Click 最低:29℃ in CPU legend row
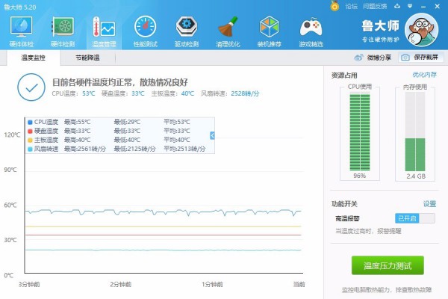 tap(127, 122)
